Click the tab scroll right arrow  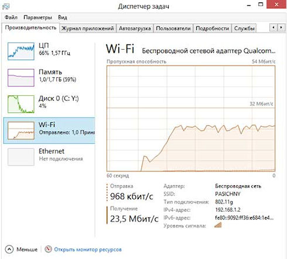tap(281, 27)
